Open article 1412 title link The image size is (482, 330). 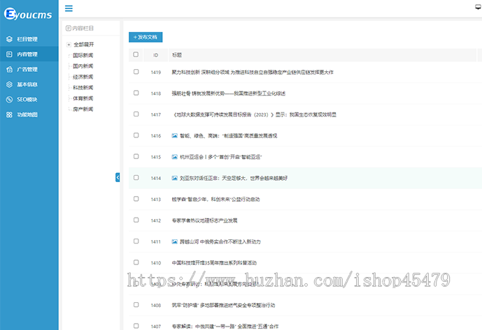(204, 220)
